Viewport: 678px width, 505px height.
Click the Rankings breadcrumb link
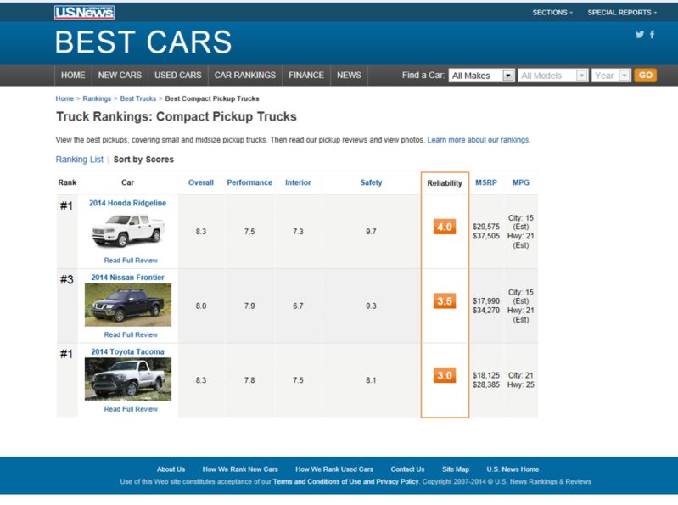point(97,98)
